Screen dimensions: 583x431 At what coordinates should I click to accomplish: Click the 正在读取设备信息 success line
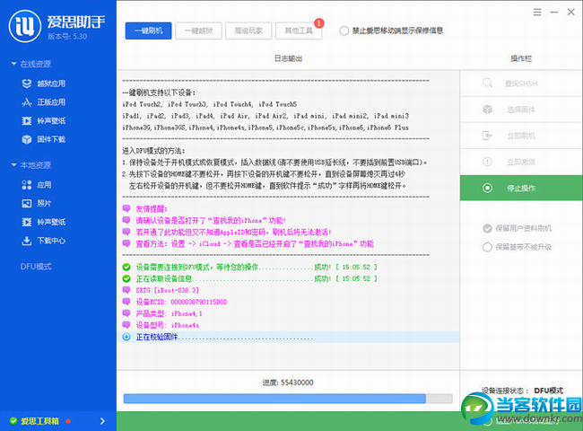click(x=257, y=278)
